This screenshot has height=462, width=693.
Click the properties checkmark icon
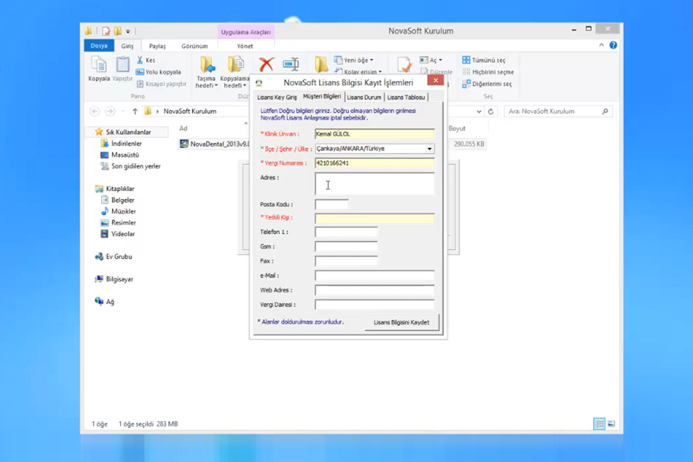coord(404,65)
